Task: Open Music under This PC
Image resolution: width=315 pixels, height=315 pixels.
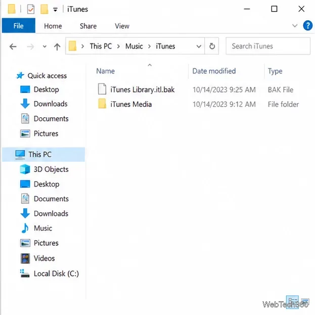Action: pos(43,228)
